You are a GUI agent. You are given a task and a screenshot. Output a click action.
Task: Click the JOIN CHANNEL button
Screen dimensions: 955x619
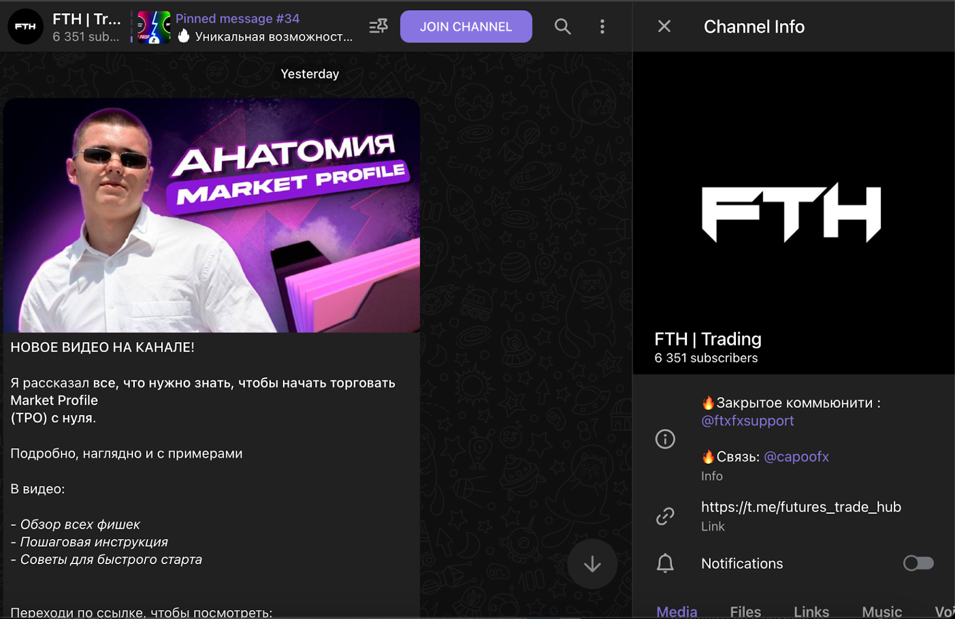pyautogui.click(x=466, y=27)
